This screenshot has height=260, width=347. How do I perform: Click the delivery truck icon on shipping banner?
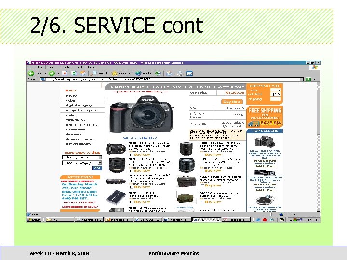coord(254,124)
